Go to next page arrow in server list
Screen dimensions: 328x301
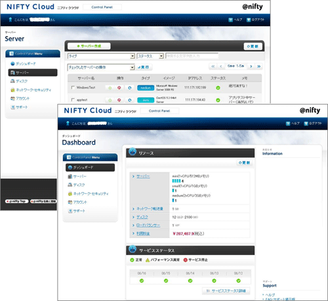point(251,66)
